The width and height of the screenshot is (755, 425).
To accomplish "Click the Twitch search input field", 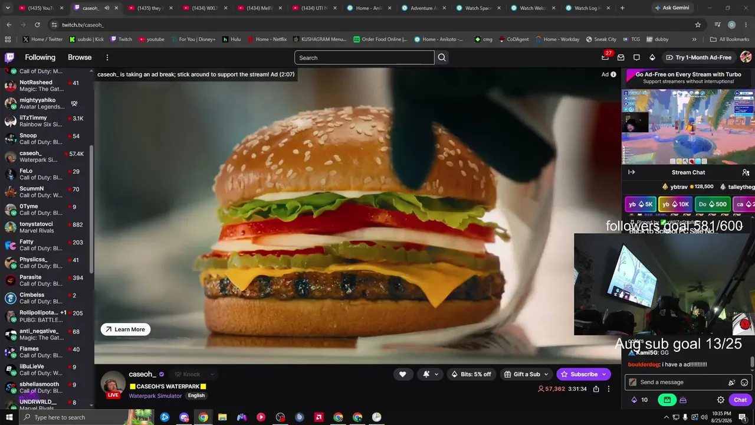I will click(365, 57).
